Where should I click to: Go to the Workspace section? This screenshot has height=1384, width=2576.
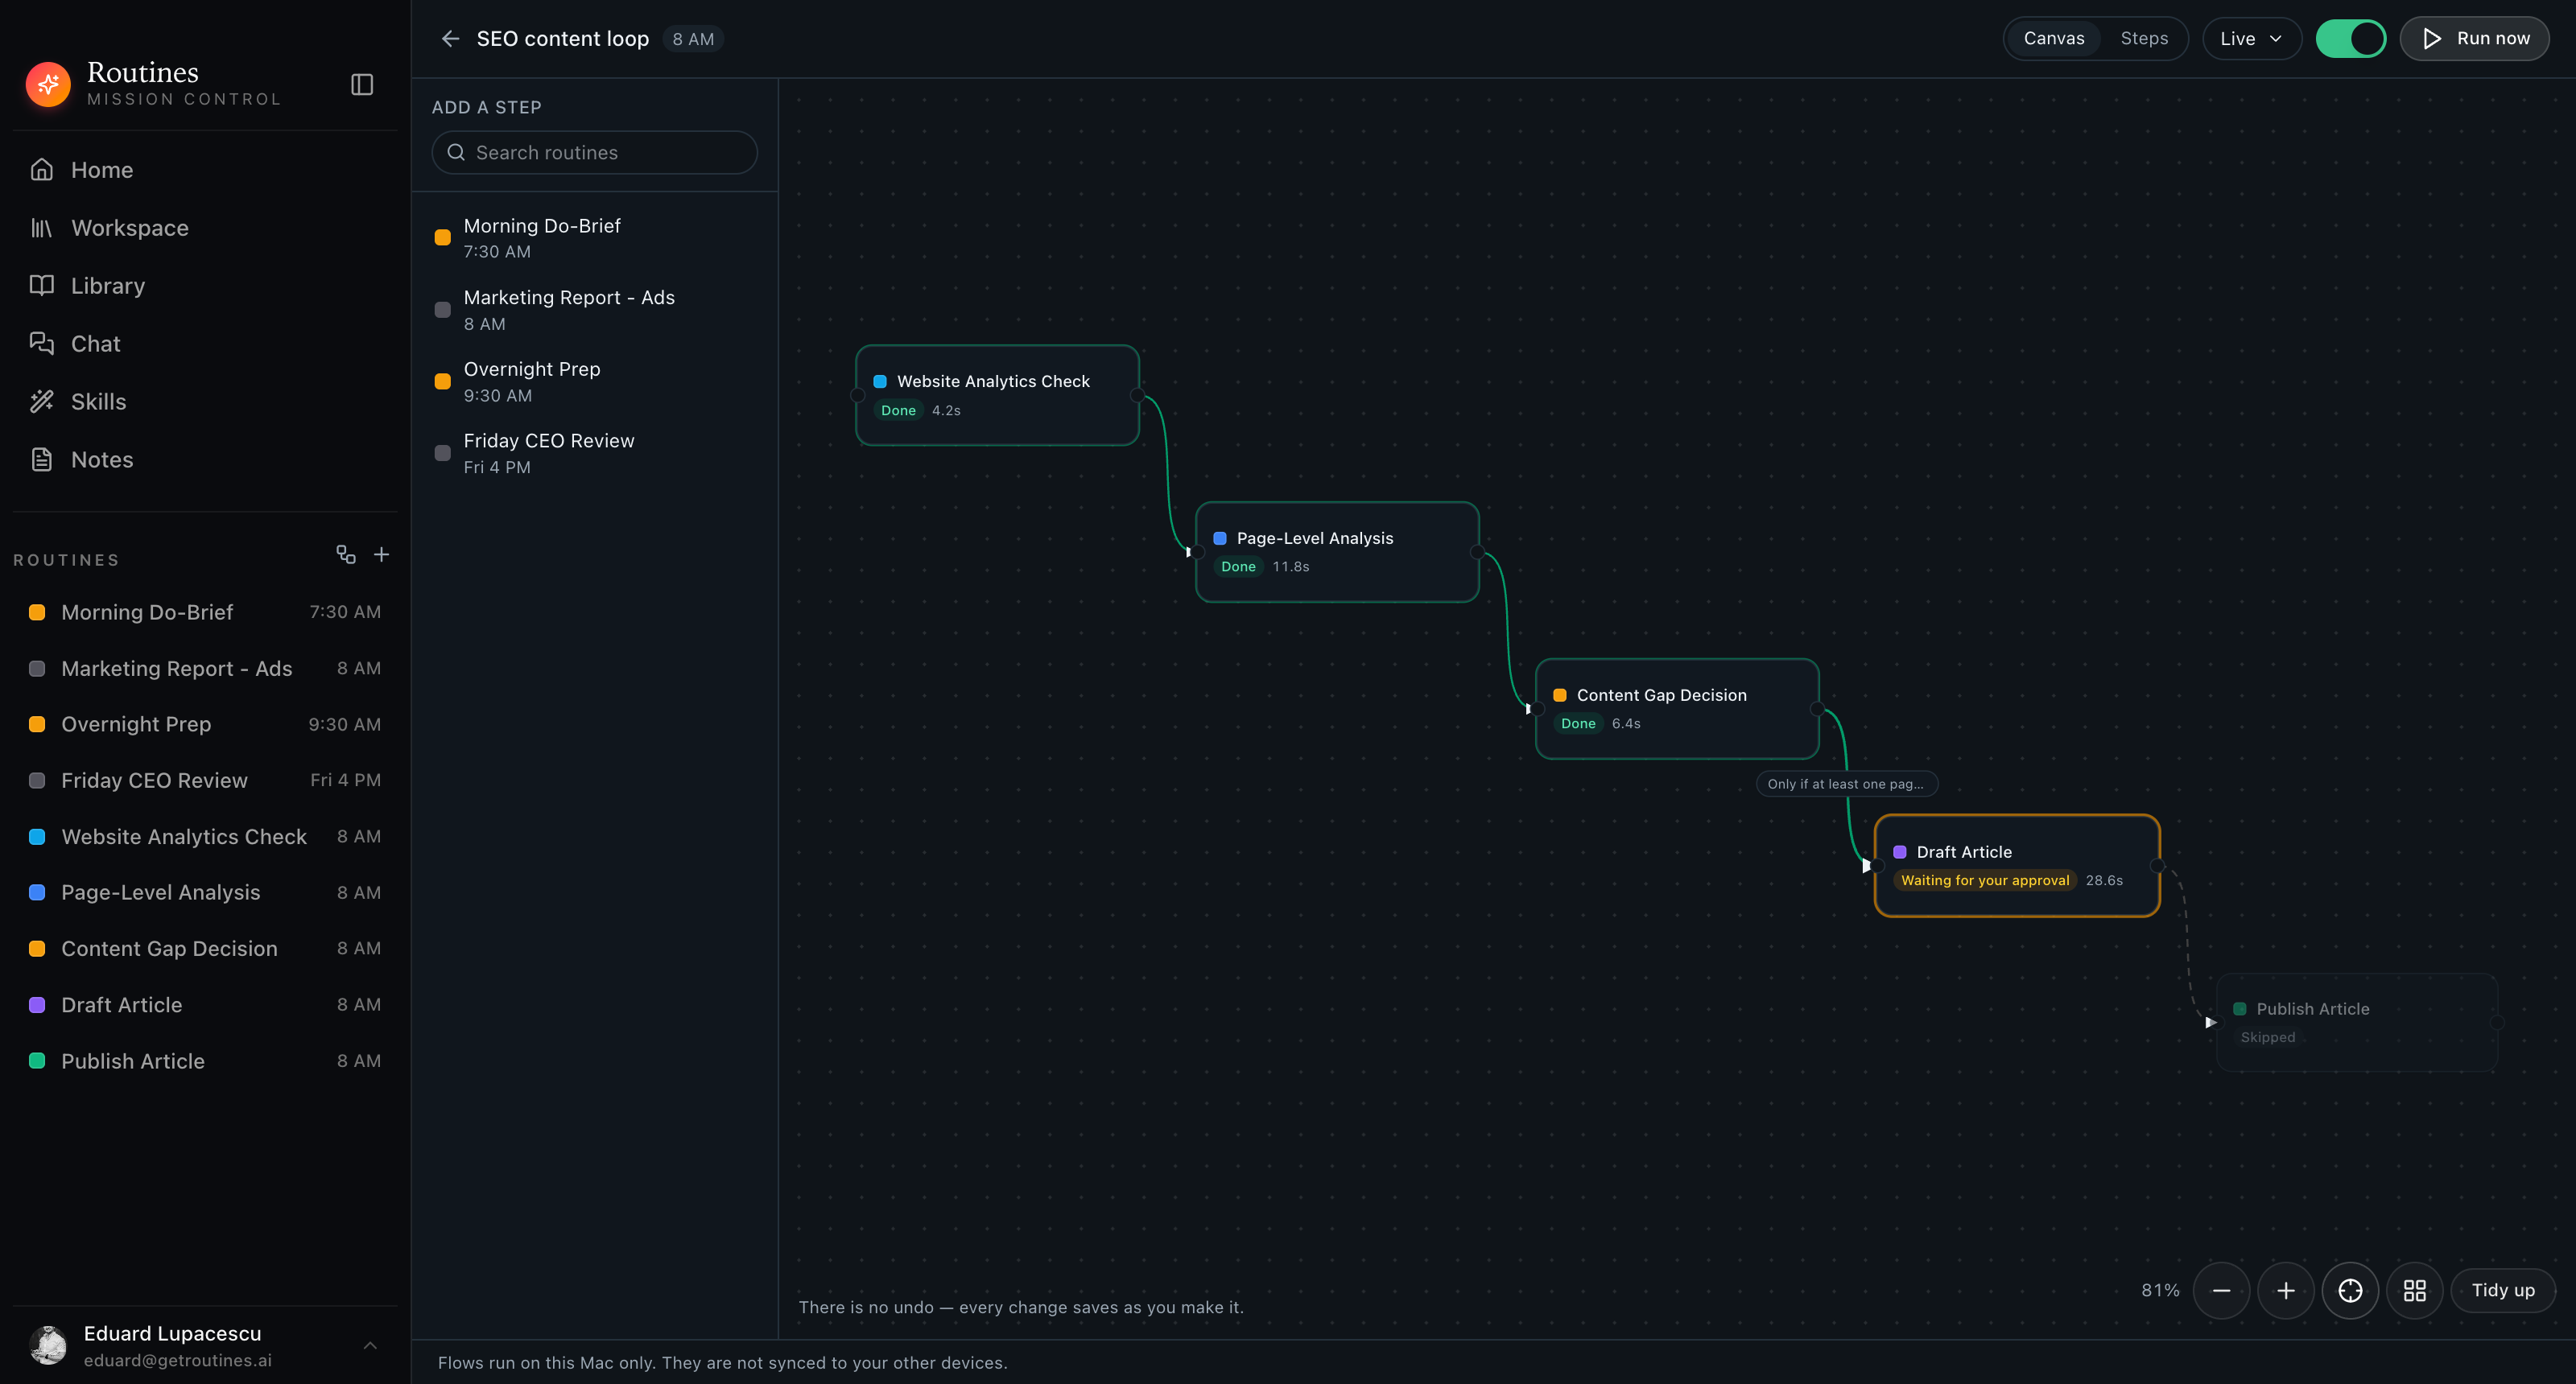pyautogui.click(x=205, y=228)
